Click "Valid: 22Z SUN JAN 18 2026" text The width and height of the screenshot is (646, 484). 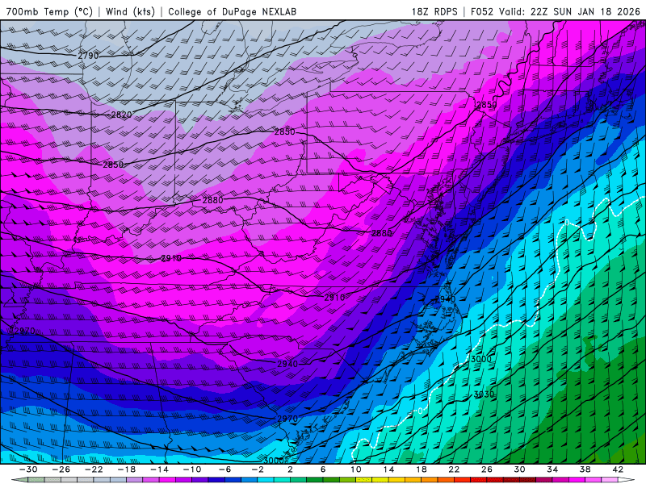569,11
